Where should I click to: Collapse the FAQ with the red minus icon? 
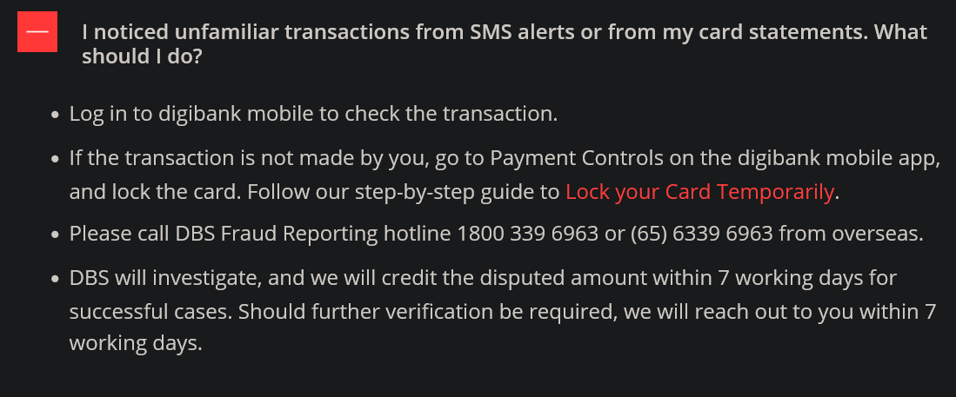click(37, 32)
